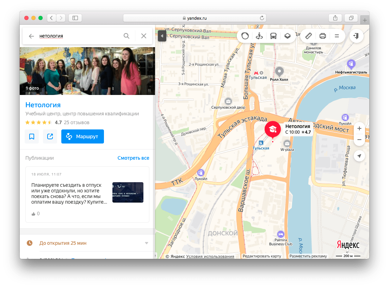
Task: Click the search field with нетология
Action: tap(78, 36)
